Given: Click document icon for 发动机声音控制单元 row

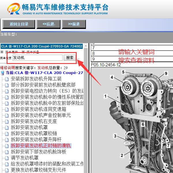Looking at the screenshot, I should tap(7, 115).
